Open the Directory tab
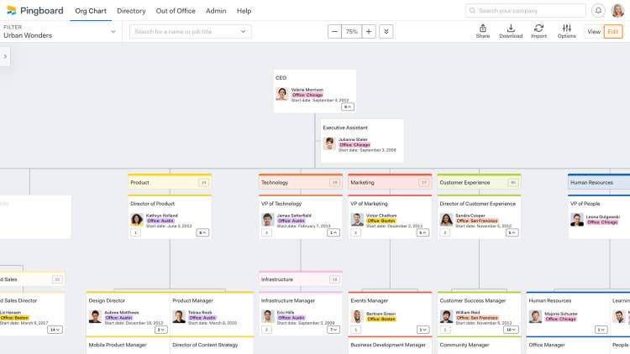630x354 pixels. 131,11
